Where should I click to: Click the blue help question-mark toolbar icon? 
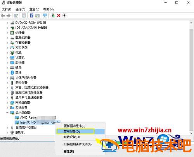point(31,16)
